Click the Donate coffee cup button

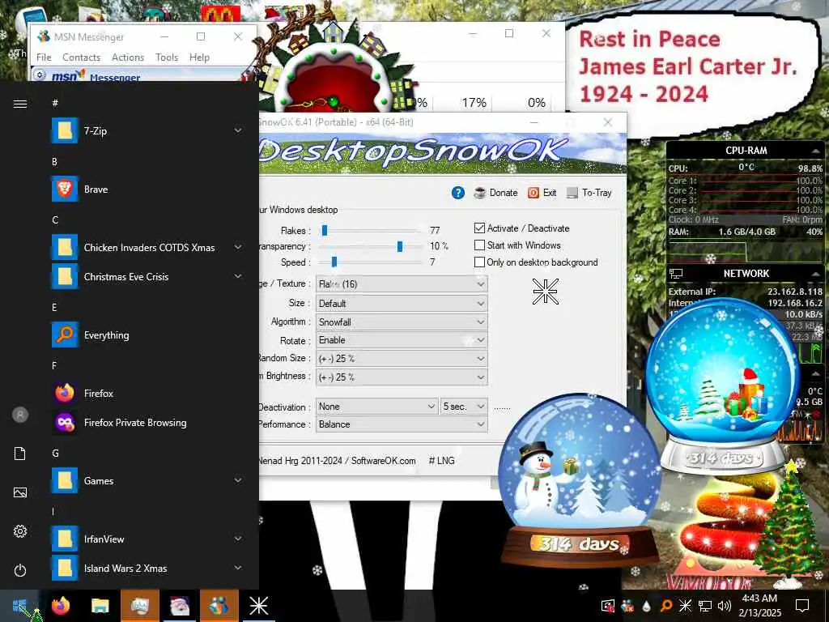(495, 193)
